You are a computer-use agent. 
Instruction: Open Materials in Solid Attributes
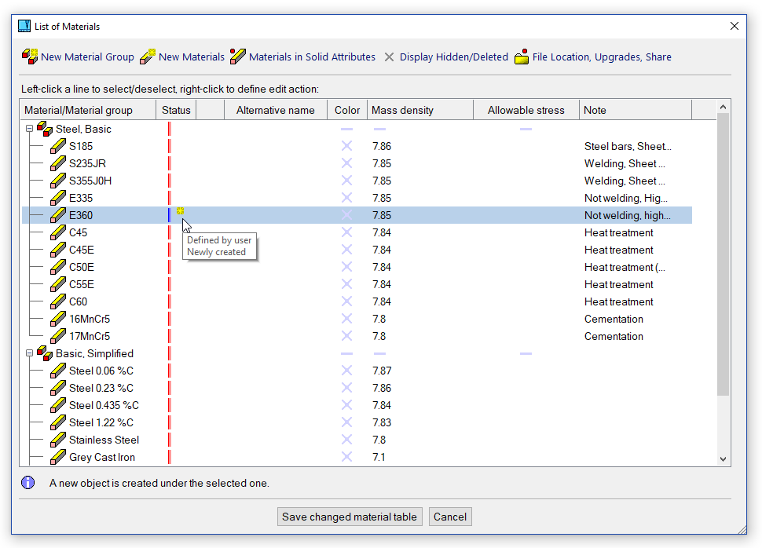coord(238,57)
